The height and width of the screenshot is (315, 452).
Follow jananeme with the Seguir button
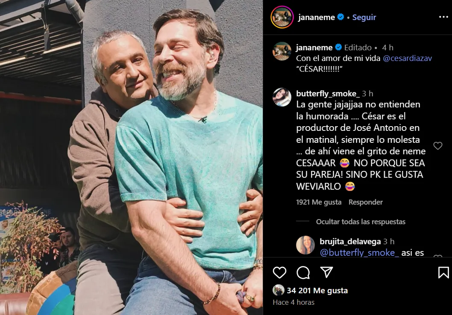point(364,17)
